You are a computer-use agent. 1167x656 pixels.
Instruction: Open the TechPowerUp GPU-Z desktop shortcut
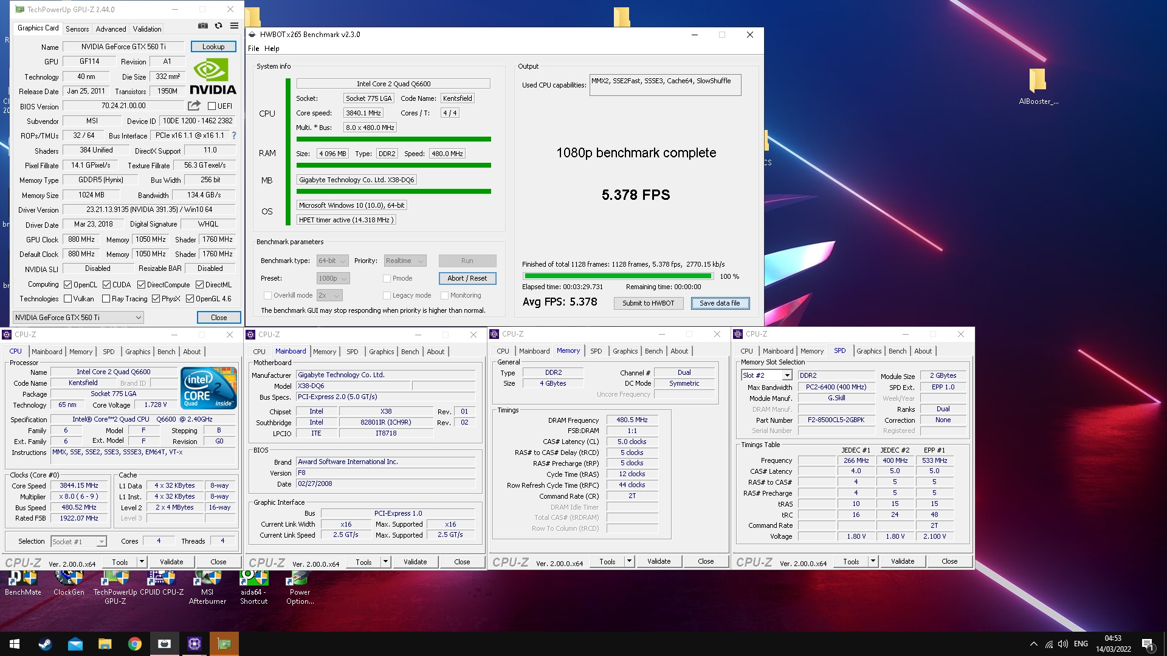click(x=115, y=587)
